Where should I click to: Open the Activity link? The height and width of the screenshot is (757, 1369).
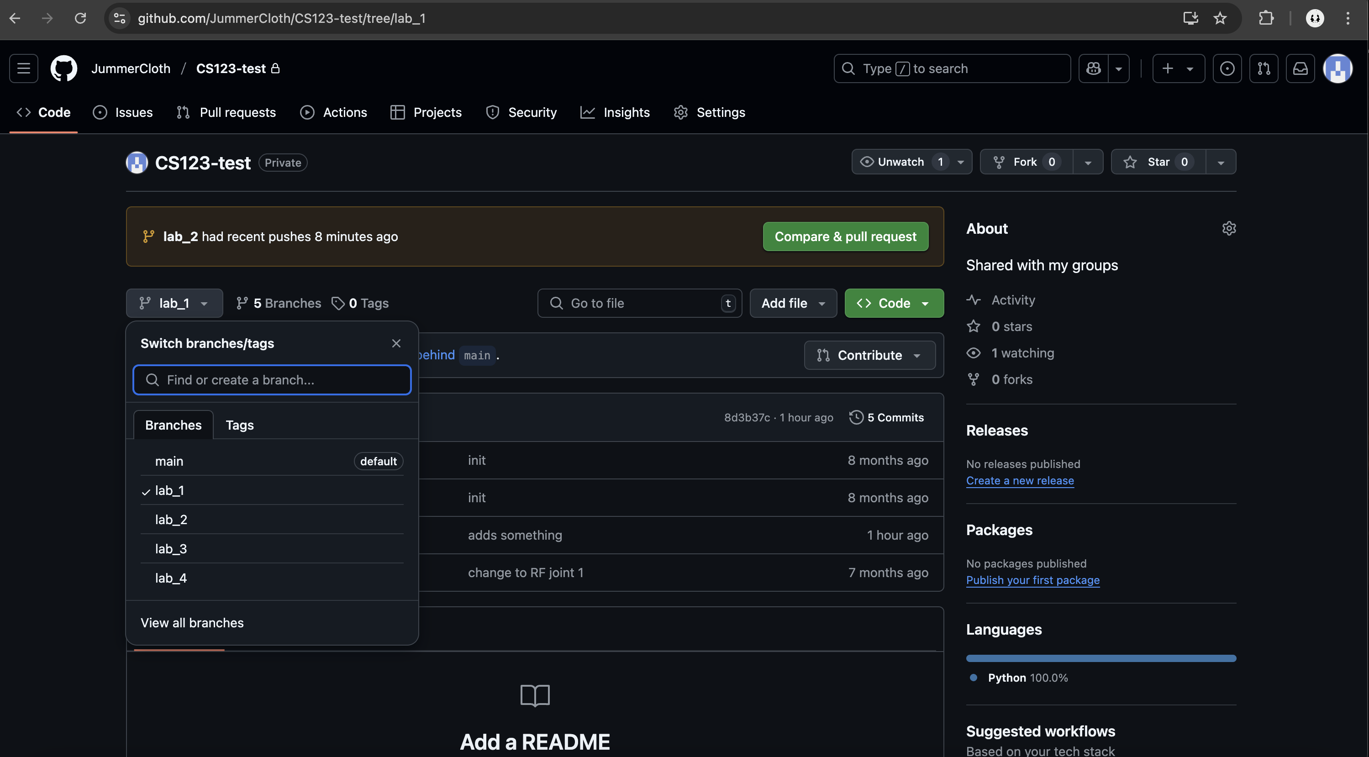[1000, 300]
